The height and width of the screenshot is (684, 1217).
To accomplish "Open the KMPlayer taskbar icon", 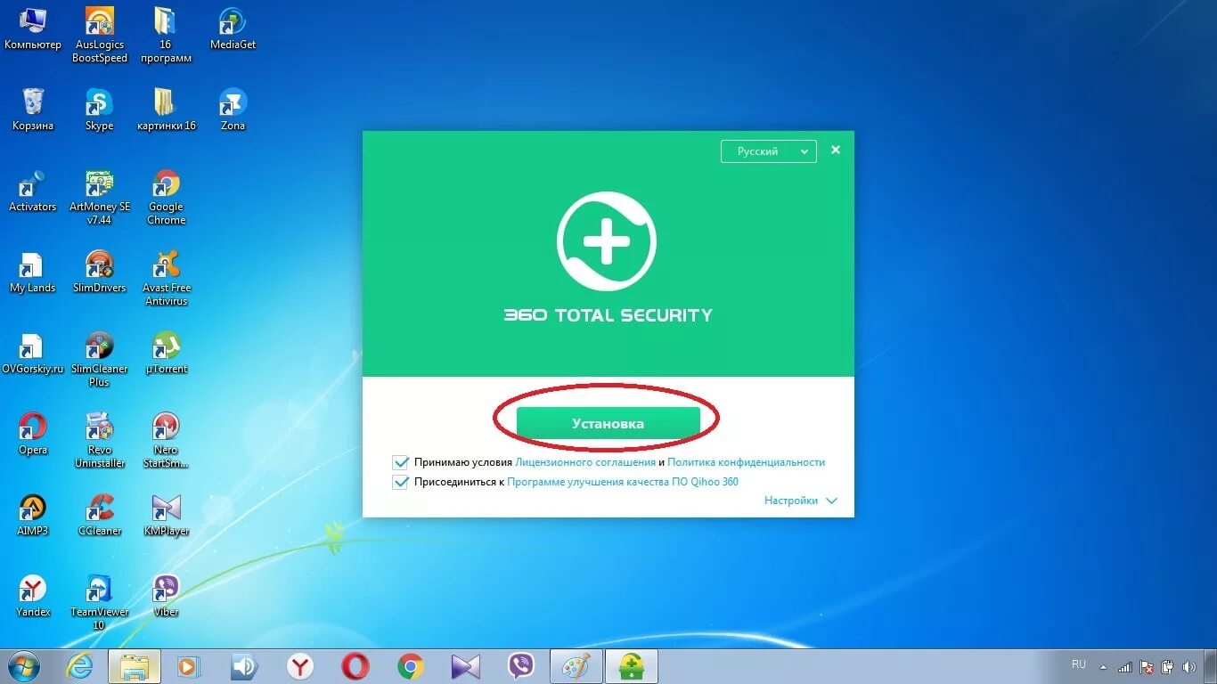I will [466, 666].
